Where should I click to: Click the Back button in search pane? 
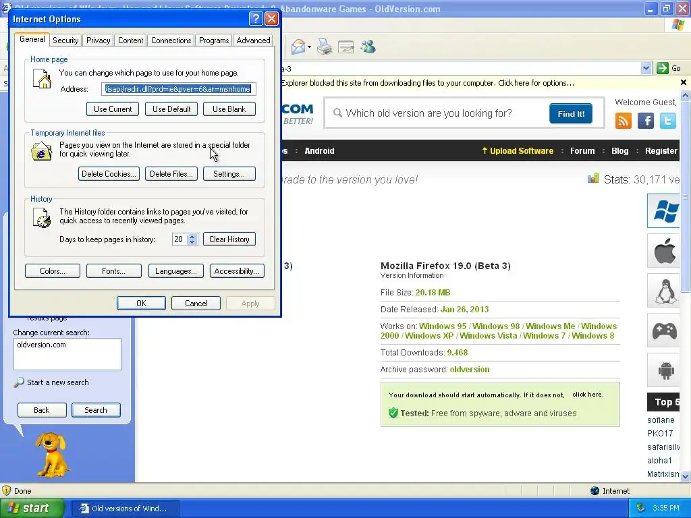tap(42, 409)
